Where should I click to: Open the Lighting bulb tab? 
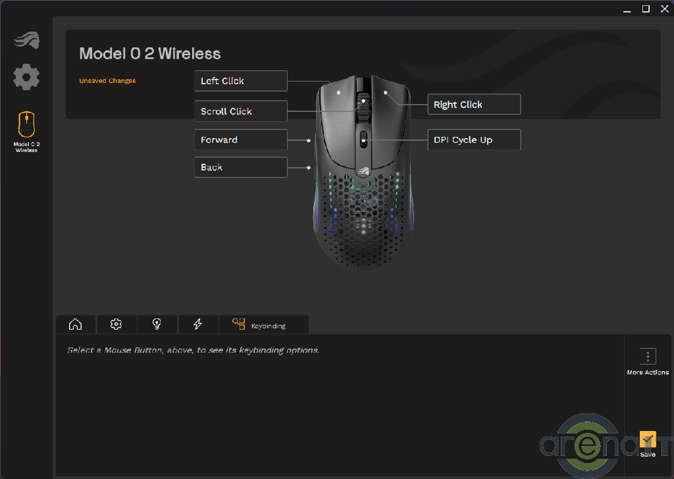click(x=157, y=324)
